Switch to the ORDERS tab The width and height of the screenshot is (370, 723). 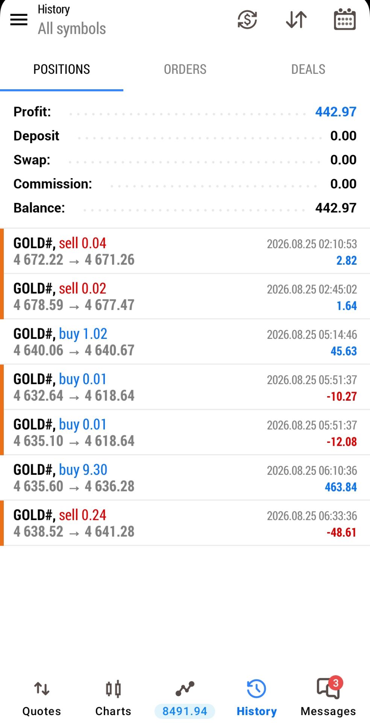pyautogui.click(x=185, y=69)
